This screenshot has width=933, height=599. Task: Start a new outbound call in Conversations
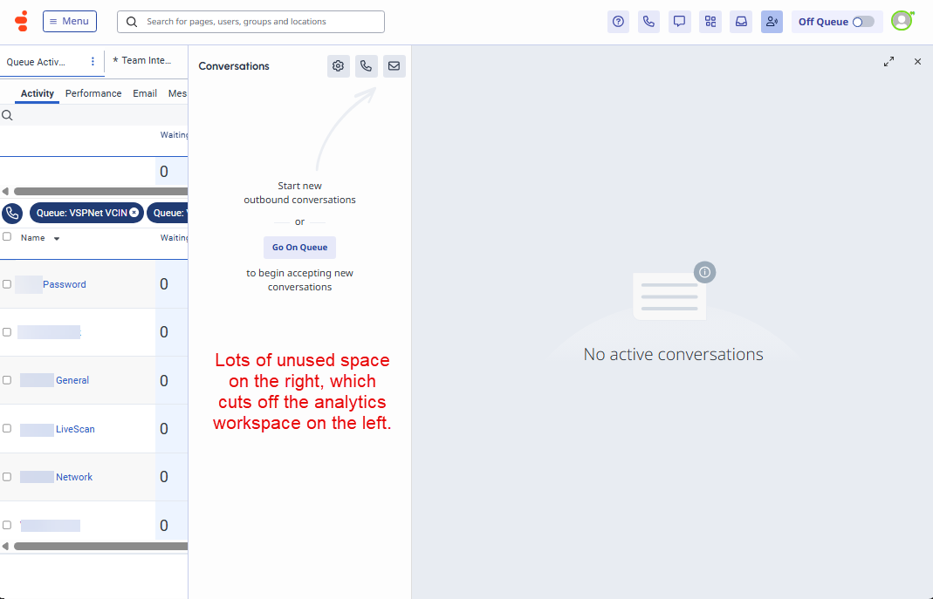[x=366, y=66]
